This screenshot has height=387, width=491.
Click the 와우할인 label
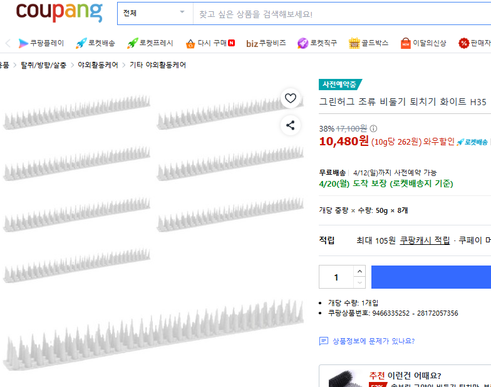pos(438,142)
